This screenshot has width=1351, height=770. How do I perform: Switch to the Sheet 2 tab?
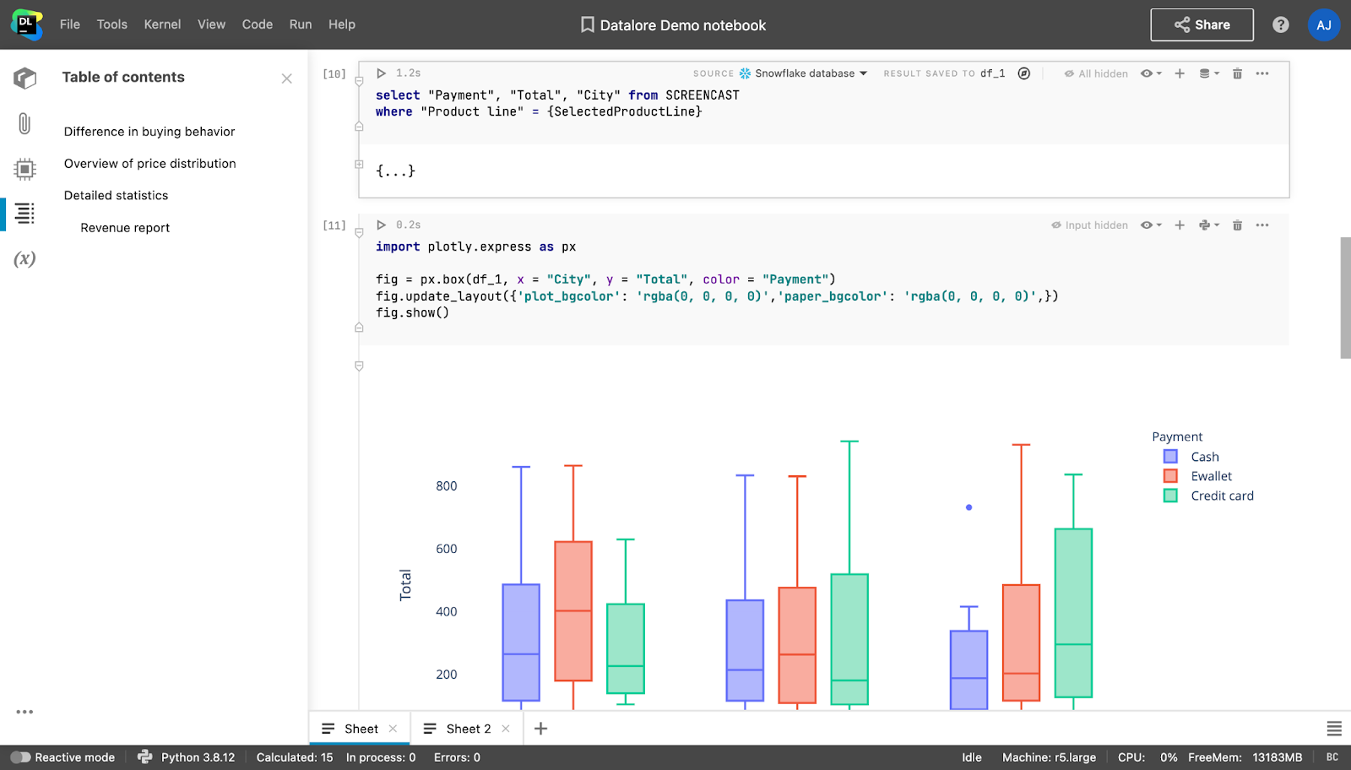pyautogui.click(x=469, y=729)
